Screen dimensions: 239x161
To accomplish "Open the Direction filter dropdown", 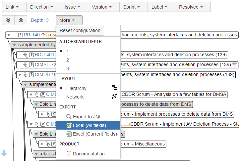I will [x=41, y=7].
